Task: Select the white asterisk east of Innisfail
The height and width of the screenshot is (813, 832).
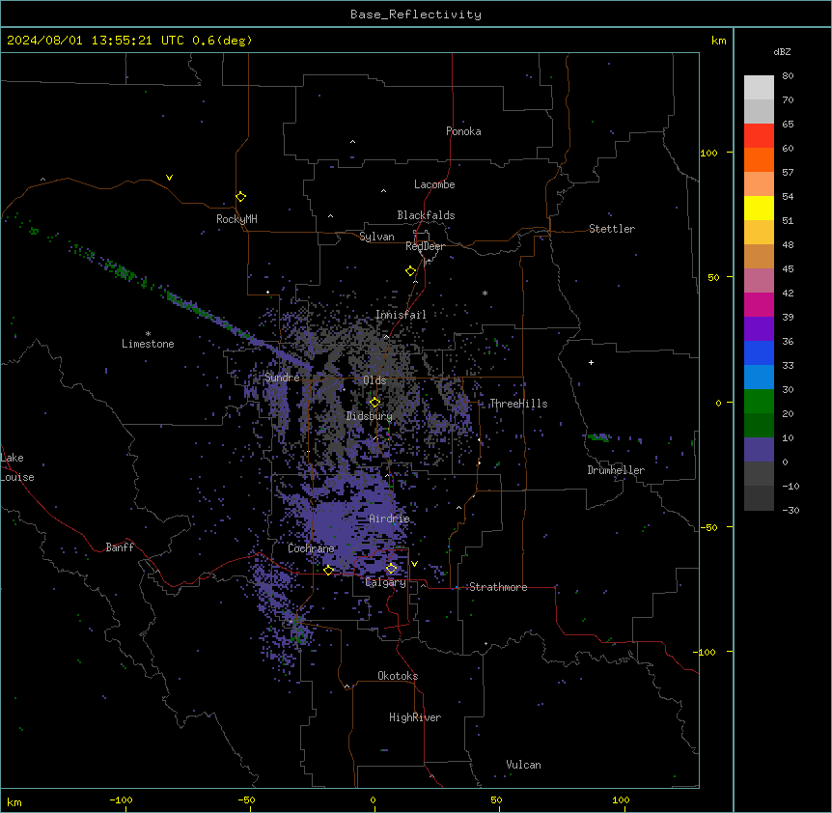Action: 485,293
